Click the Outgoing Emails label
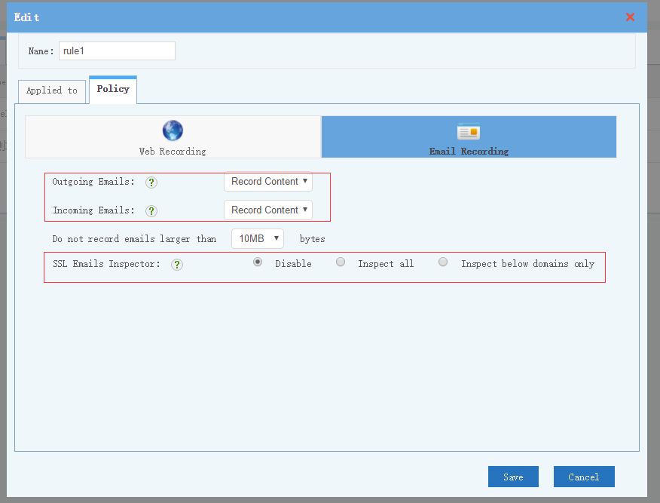 93,182
